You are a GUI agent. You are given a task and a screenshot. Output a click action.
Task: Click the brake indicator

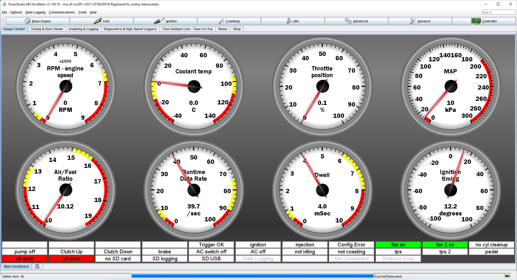165,251
